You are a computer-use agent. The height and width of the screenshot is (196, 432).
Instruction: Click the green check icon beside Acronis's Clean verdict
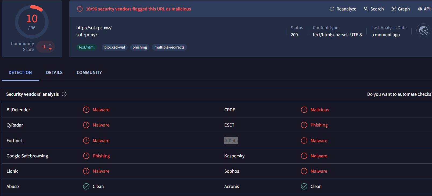point(304,186)
